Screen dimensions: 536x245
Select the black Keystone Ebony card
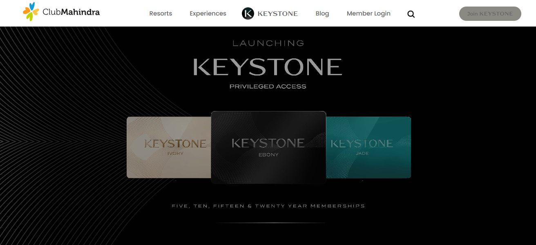(x=268, y=147)
